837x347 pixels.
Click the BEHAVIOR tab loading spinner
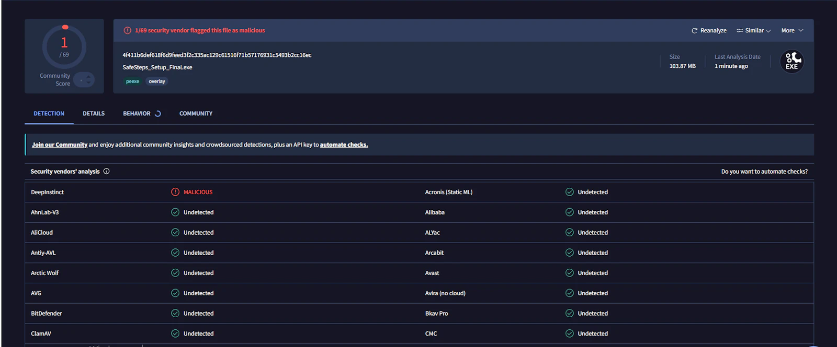coord(157,114)
